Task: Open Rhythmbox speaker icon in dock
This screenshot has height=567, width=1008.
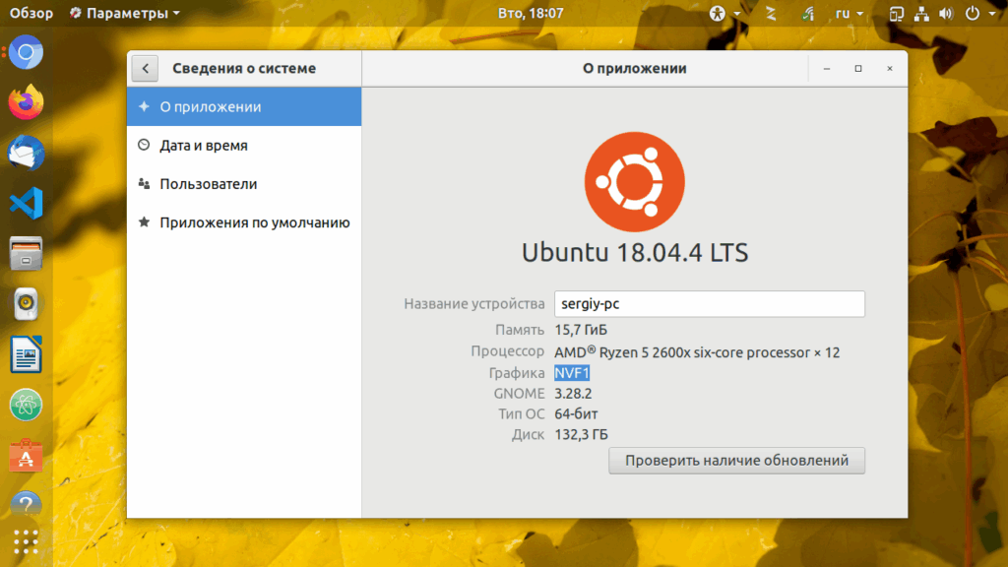Action: (26, 303)
